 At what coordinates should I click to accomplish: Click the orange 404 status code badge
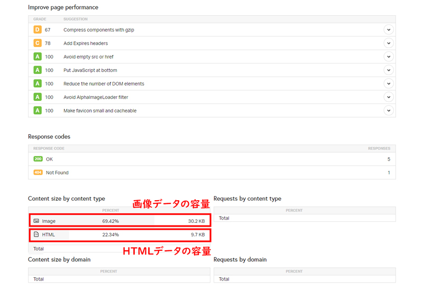[x=38, y=173]
